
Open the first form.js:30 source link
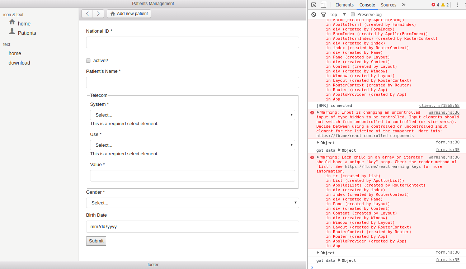[447, 142]
